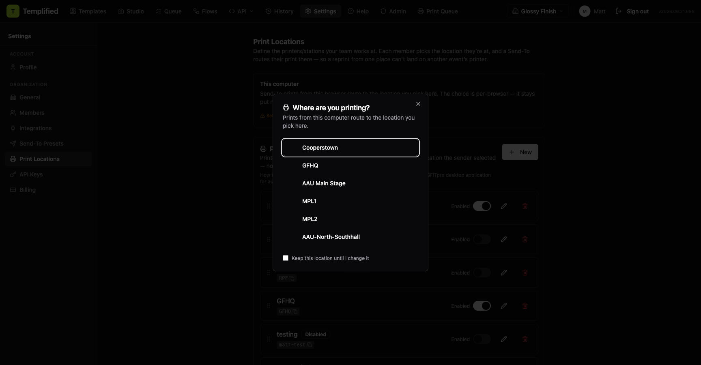This screenshot has height=365, width=701.
Task: Copy the GFHQ location code
Action: pos(295,311)
